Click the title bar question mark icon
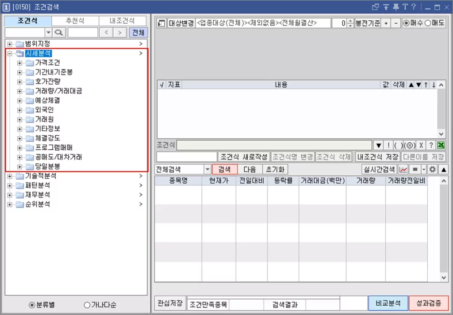The image size is (453, 315). coord(414,7)
